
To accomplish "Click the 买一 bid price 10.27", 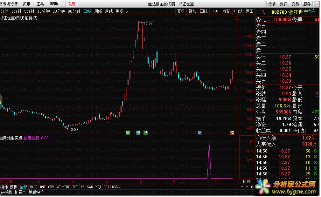I will pos(285,57).
